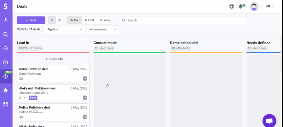Screen dimensions: 283x127
Task: Open the checkmark verifier icon in sidebar
Action: point(6,48)
